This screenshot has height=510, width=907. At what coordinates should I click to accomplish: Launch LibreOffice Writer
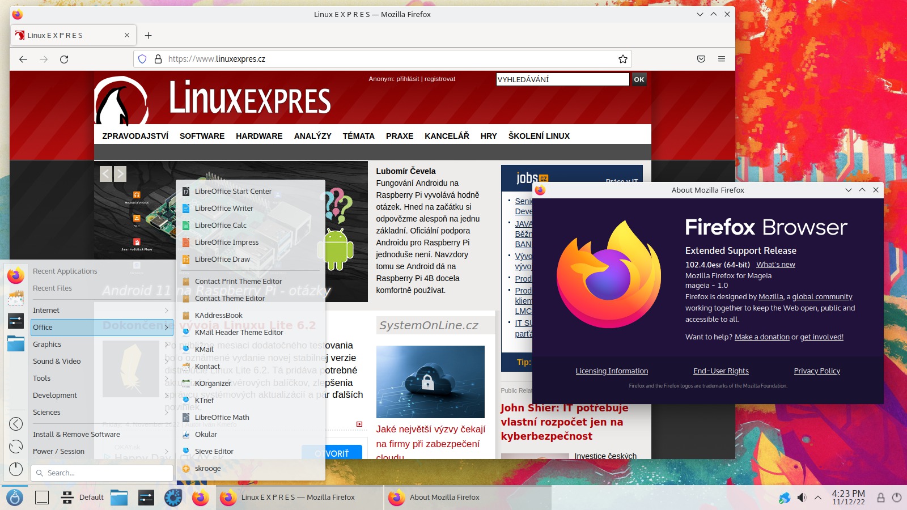250,209
